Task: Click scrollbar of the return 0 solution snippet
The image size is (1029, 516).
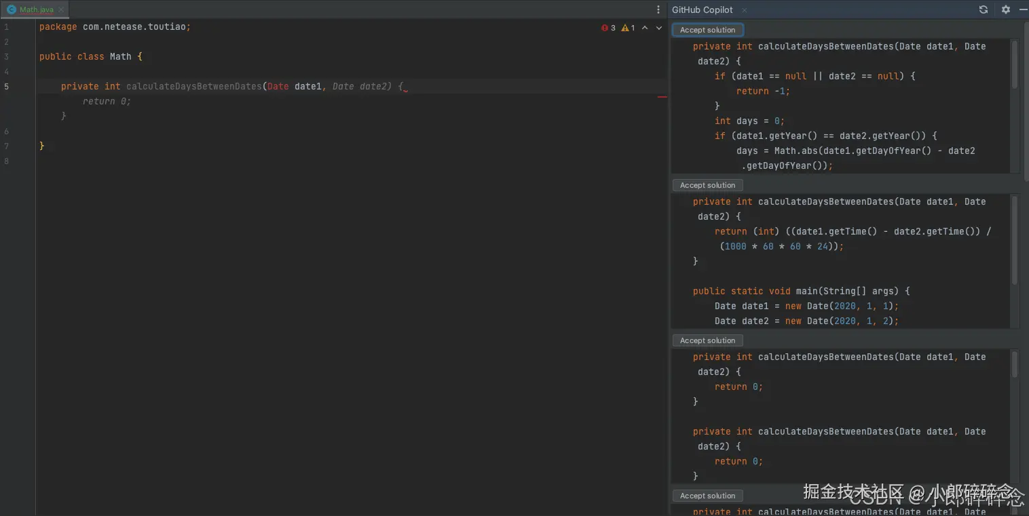Action: click(x=1015, y=364)
